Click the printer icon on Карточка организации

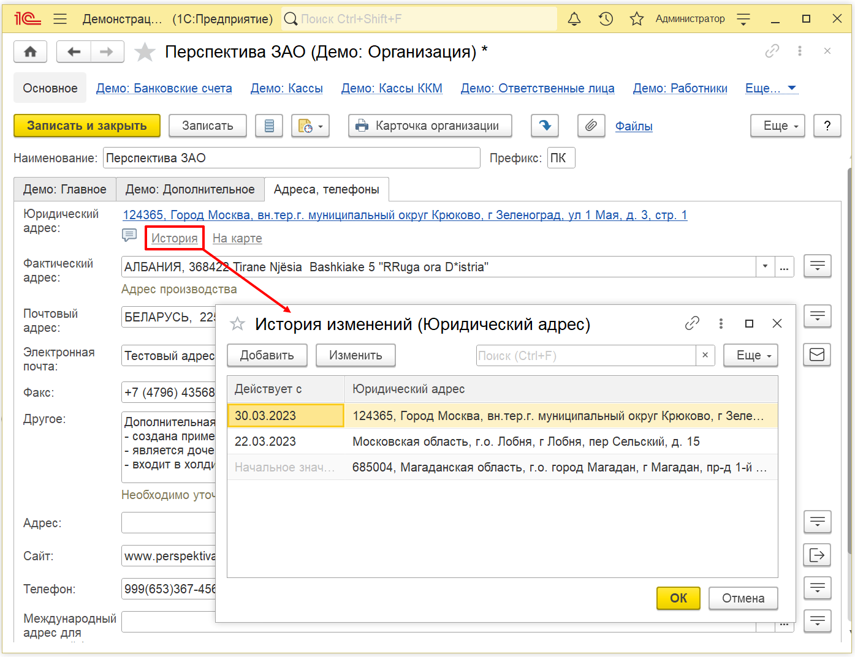point(362,126)
